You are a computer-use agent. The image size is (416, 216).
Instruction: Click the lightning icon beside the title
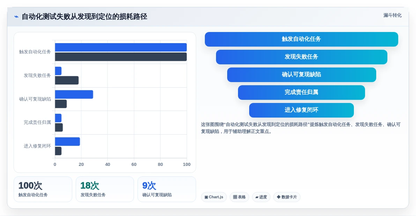[16, 17]
